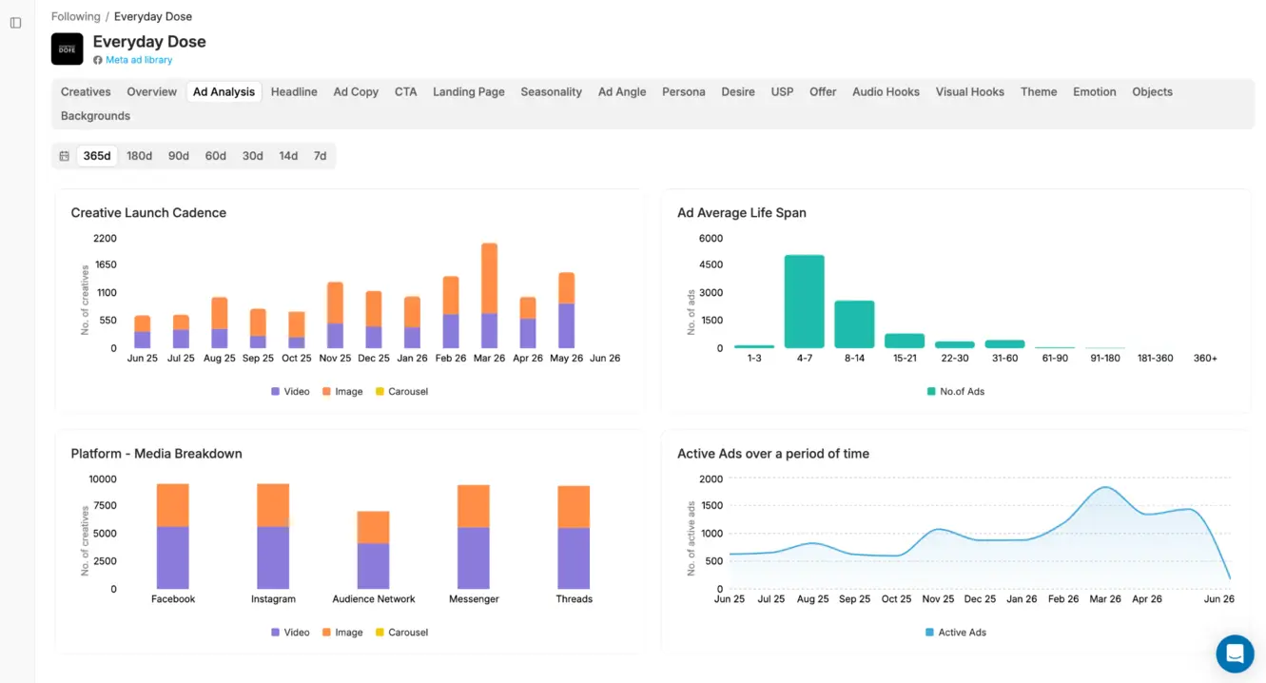1266x683 pixels.
Task: Click the Threads bar in Platform Breakdown
Action: point(574,537)
